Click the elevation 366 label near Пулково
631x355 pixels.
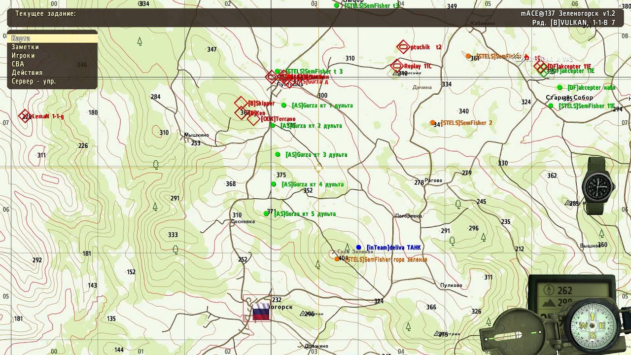point(431,307)
